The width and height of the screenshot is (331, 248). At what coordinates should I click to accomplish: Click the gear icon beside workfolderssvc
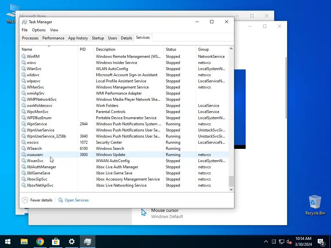[24, 105]
